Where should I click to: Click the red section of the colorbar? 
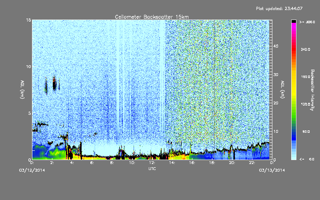click(294, 49)
